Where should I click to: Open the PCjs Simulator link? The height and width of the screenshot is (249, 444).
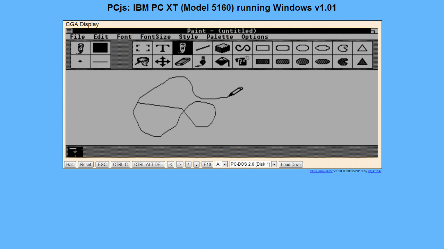tap(321, 171)
